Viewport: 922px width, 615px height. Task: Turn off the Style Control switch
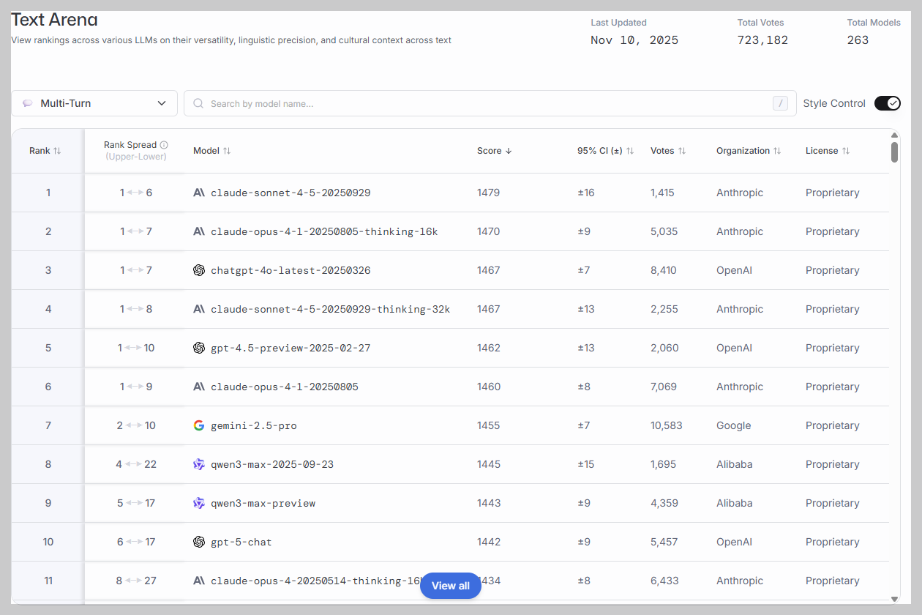tap(888, 103)
